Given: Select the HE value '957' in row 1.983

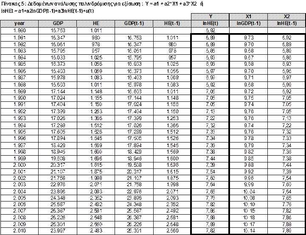Looking at the screenshot, I should (96, 51).
